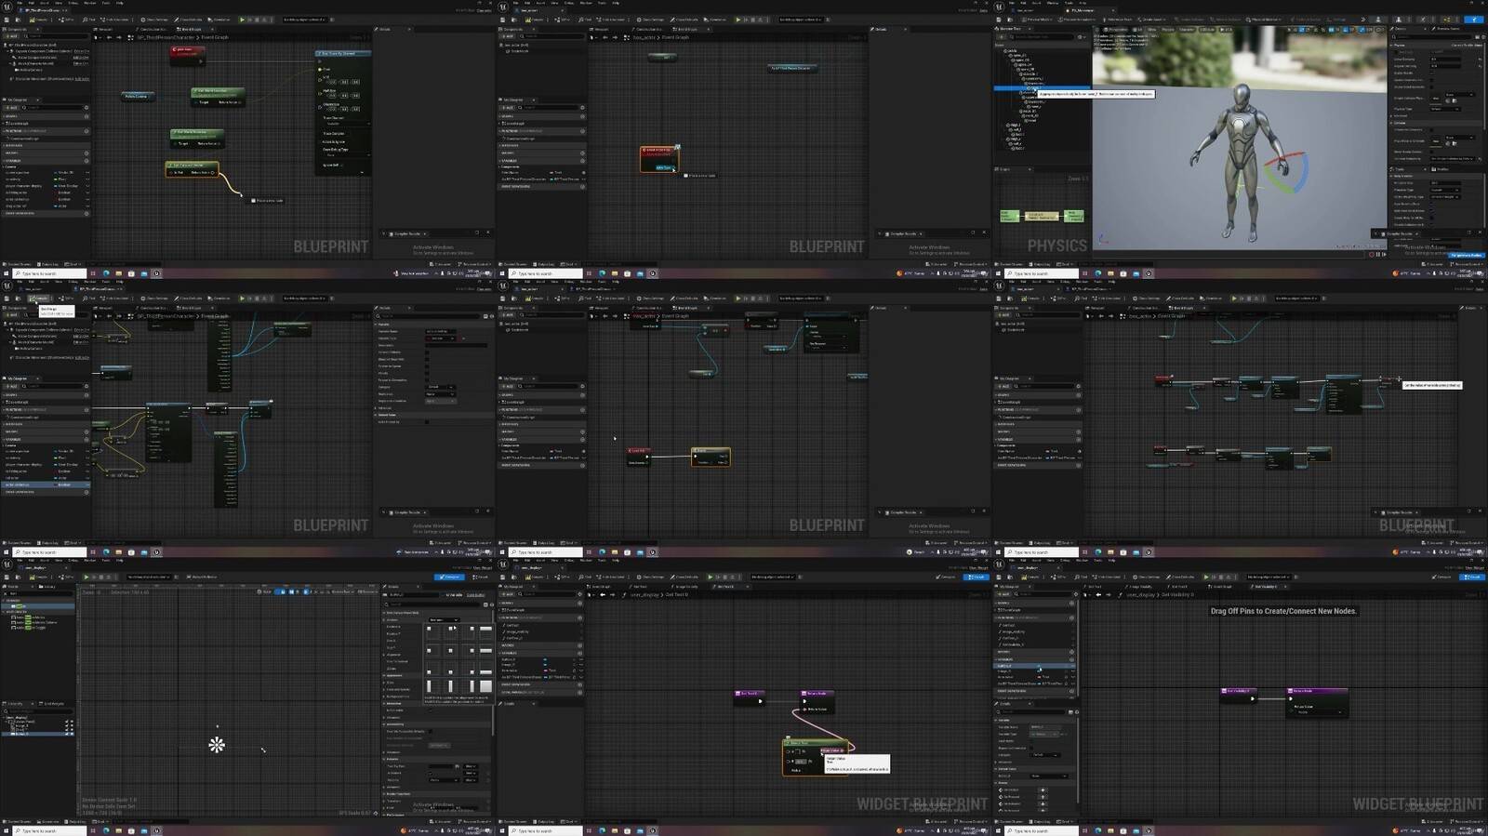Open Edge from top-left screenshot taskbar
The image size is (1488, 836).
click(106, 273)
